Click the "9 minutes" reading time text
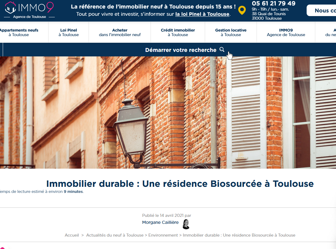Viewport: 336px width, 249px height. tap(73, 191)
